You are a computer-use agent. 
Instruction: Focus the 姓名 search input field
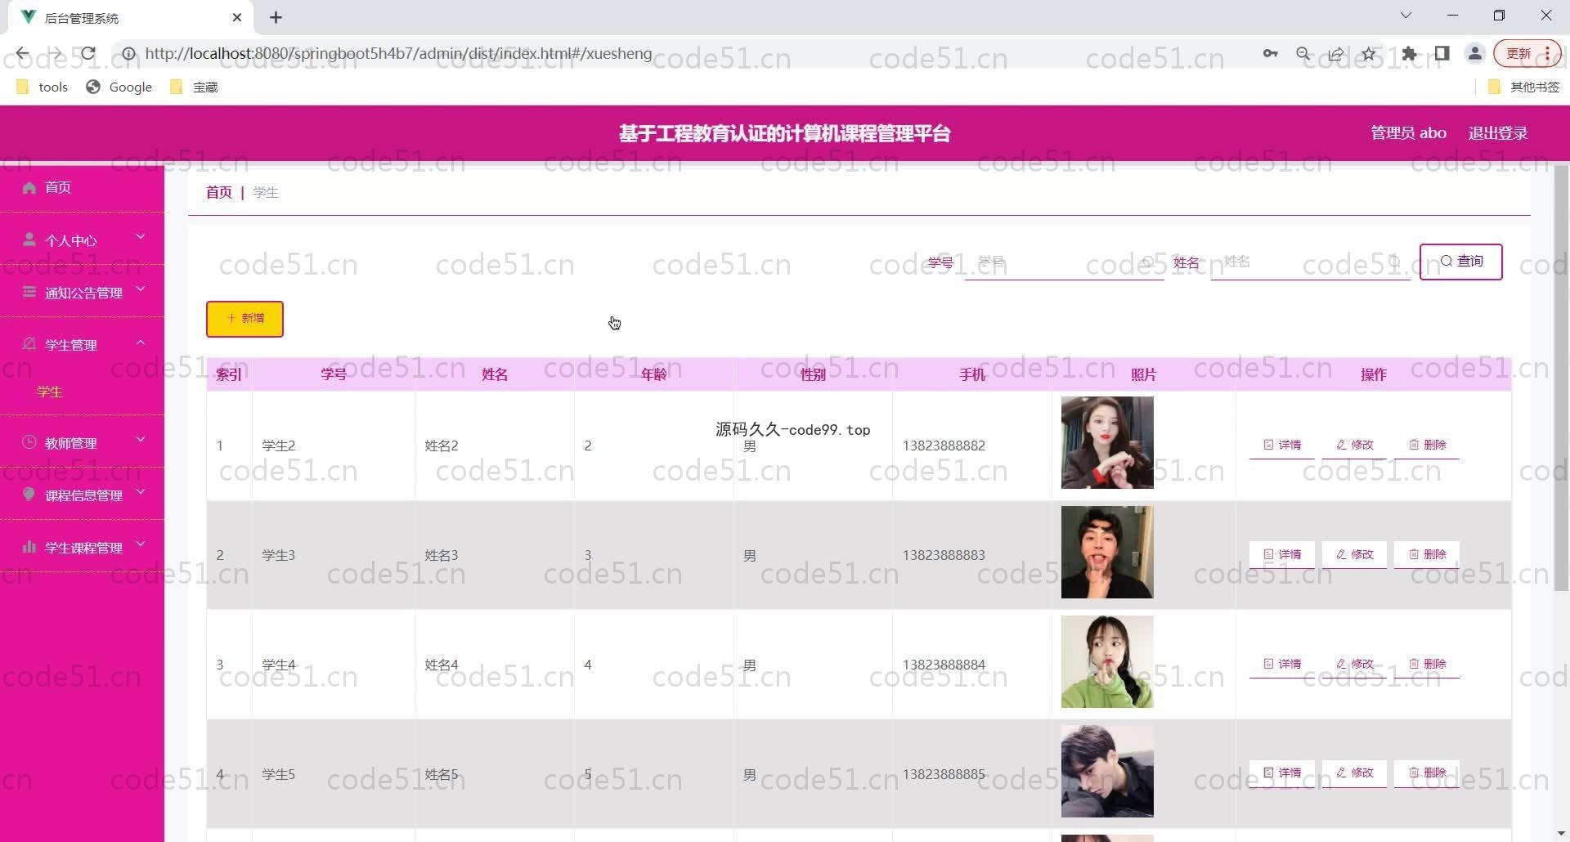pyautogui.click(x=1310, y=262)
